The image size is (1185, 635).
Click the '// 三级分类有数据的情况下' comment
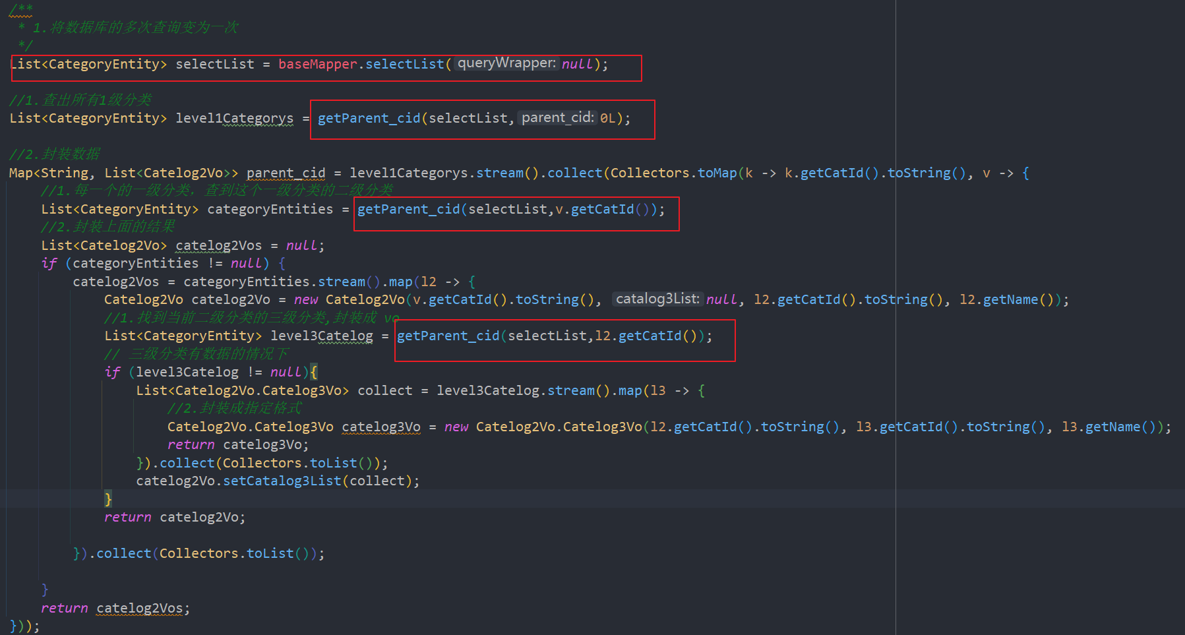click(x=197, y=354)
